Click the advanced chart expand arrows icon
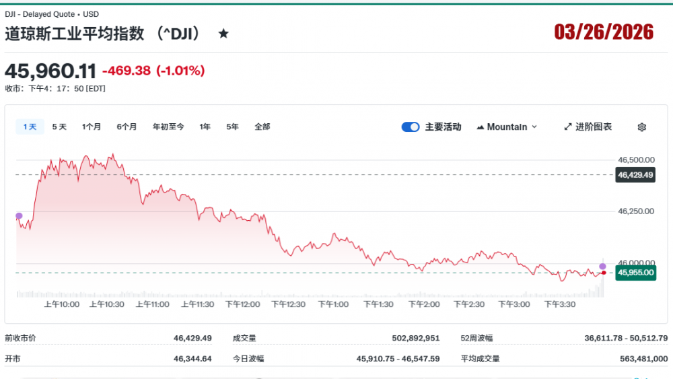 pos(567,127)
